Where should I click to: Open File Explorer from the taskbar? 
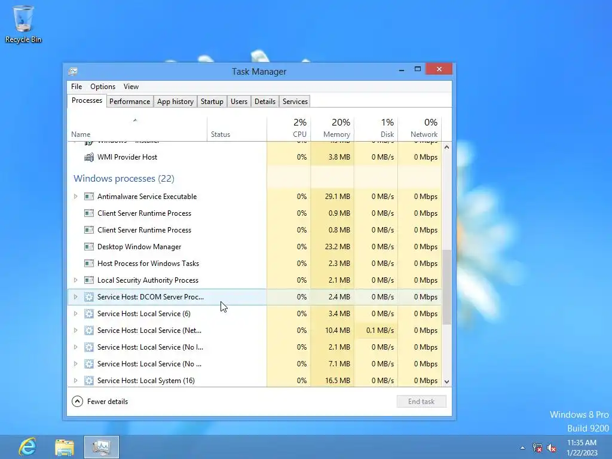pos(65,447)
